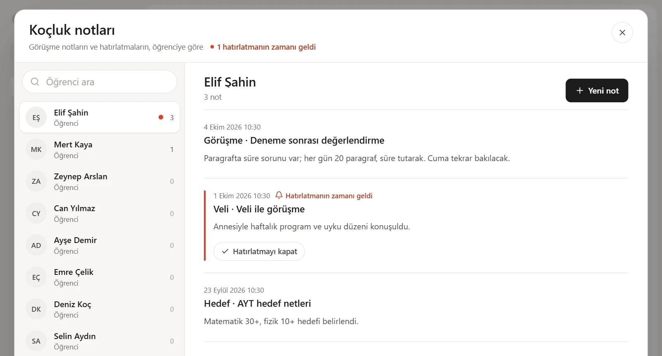
Task: Dismiss reminder with Hatırlatmayı kapat
Action: [259, 251]
